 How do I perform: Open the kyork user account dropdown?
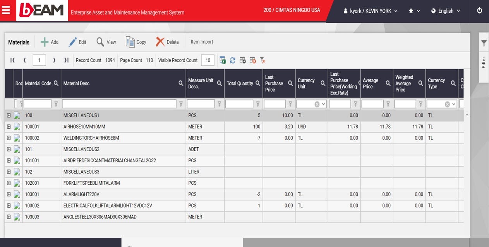point(370,11)
